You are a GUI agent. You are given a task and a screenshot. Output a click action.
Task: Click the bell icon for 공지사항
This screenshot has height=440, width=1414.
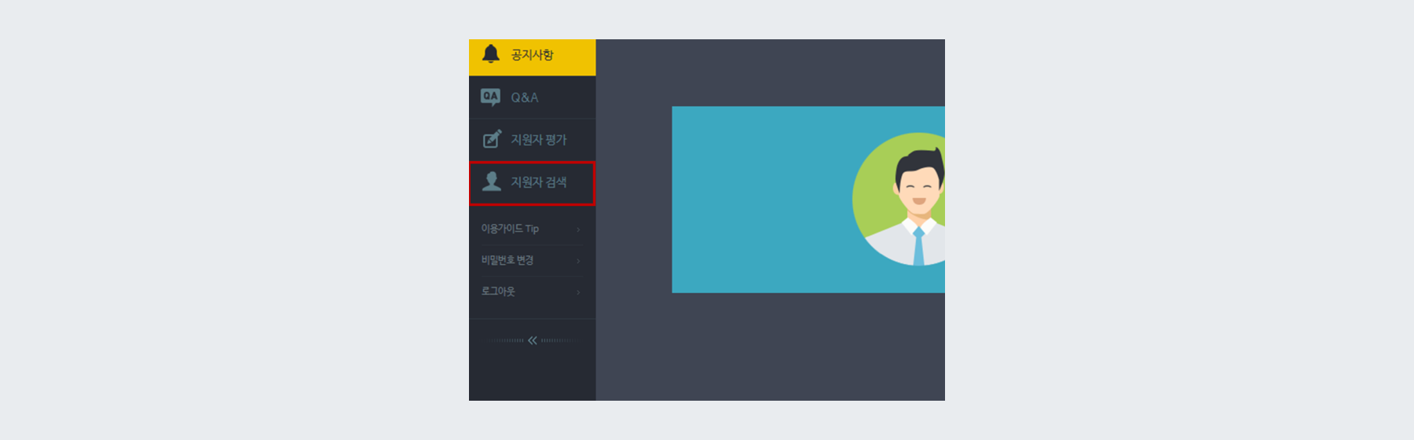491,53
